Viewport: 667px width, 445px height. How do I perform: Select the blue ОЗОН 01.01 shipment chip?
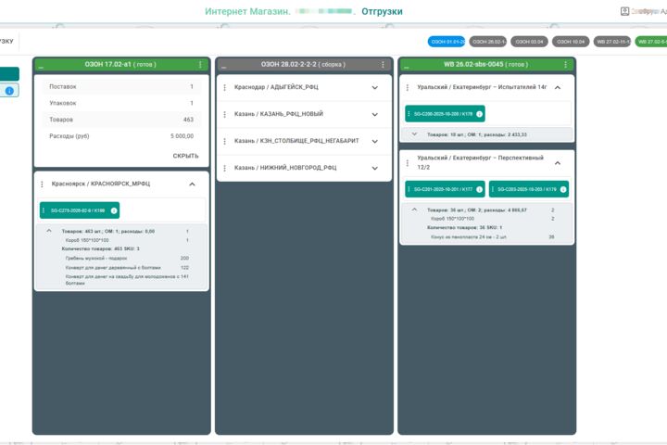447,42
